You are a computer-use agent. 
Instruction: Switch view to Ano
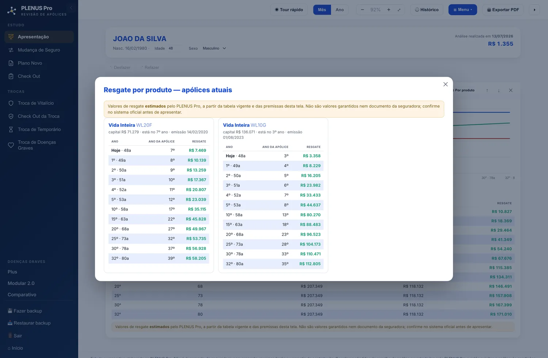[x=340, y=10]
